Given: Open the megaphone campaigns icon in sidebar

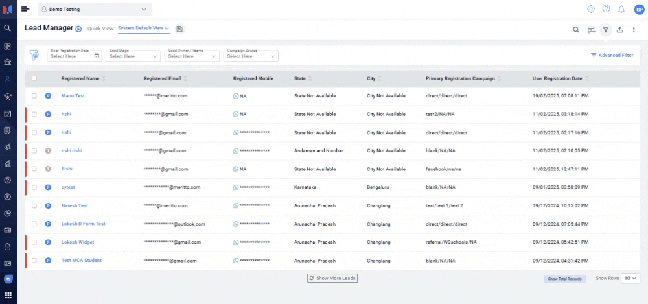Looking at the screenshot, I should (x=7, y=147).
